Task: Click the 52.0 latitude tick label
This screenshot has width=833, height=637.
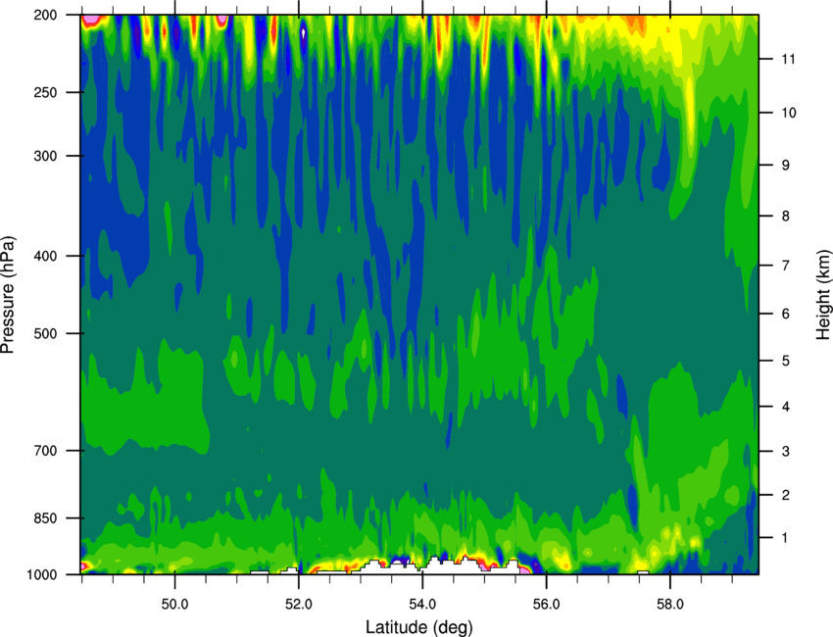Action: tap(299, 605)
